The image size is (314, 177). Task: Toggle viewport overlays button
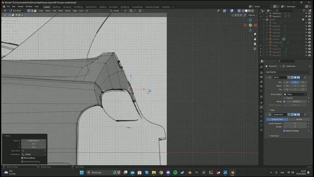click(232, 11)
